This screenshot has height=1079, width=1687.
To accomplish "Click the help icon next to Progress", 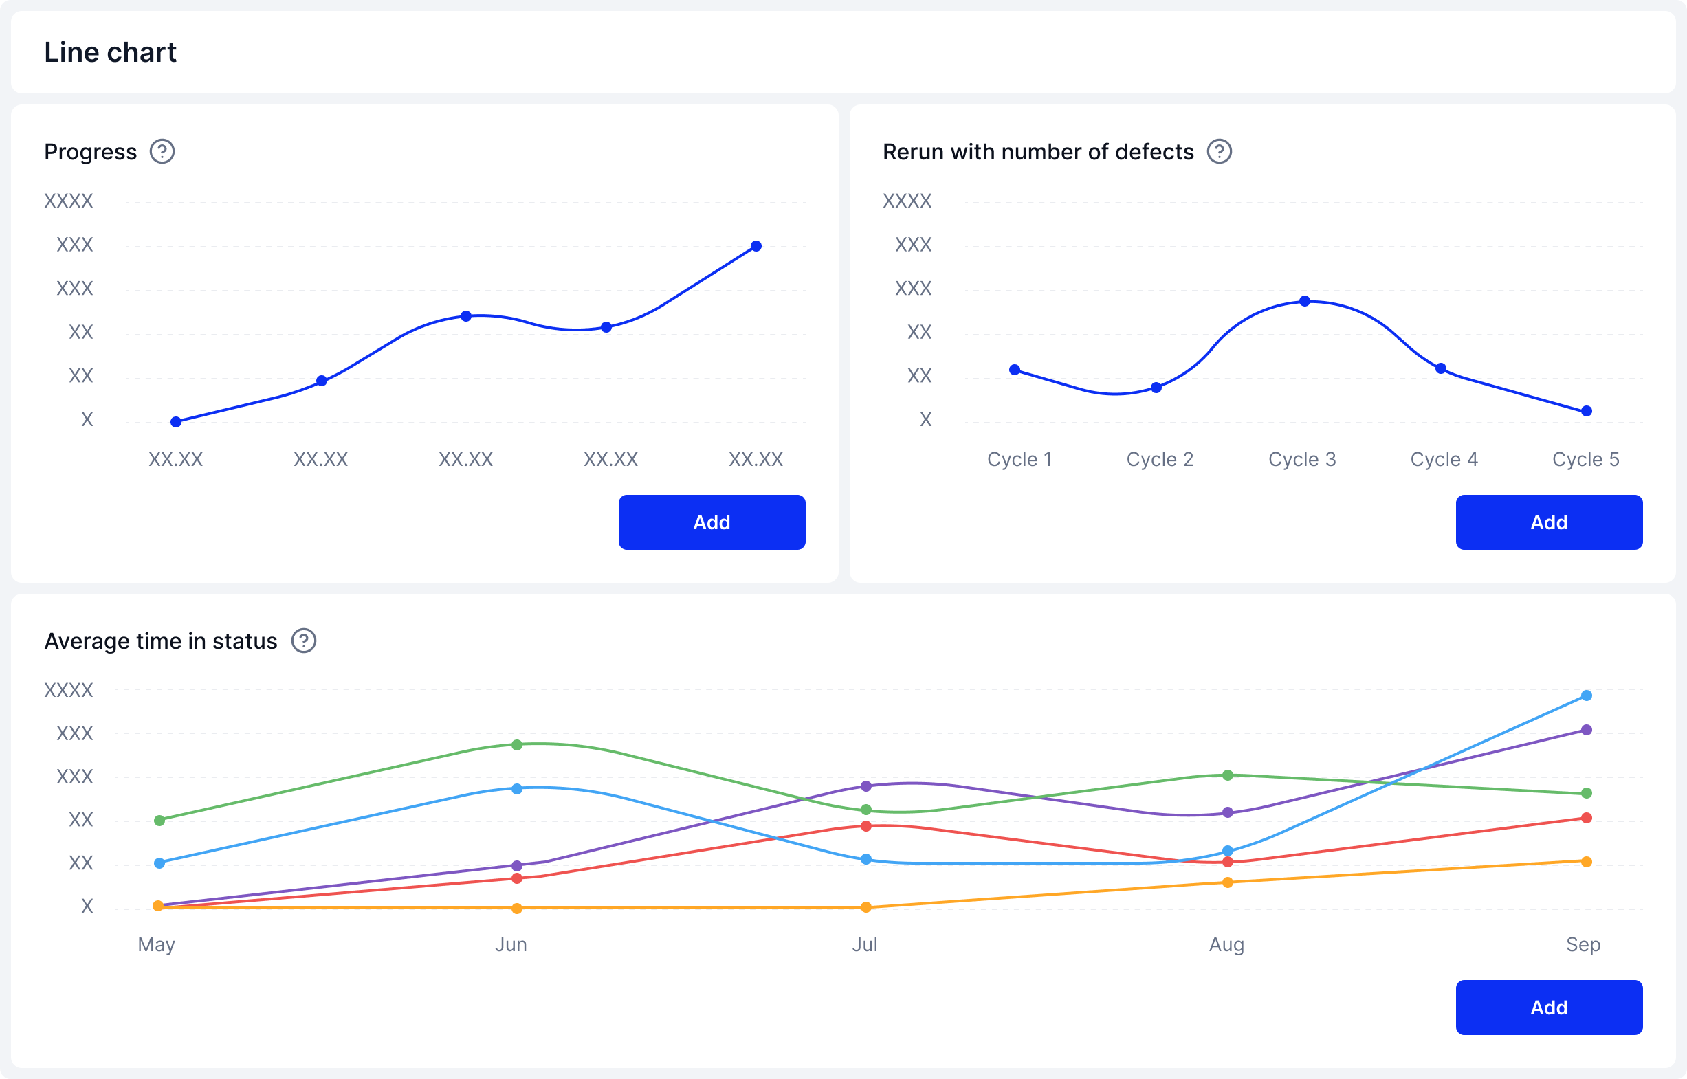I will (162, 151).
